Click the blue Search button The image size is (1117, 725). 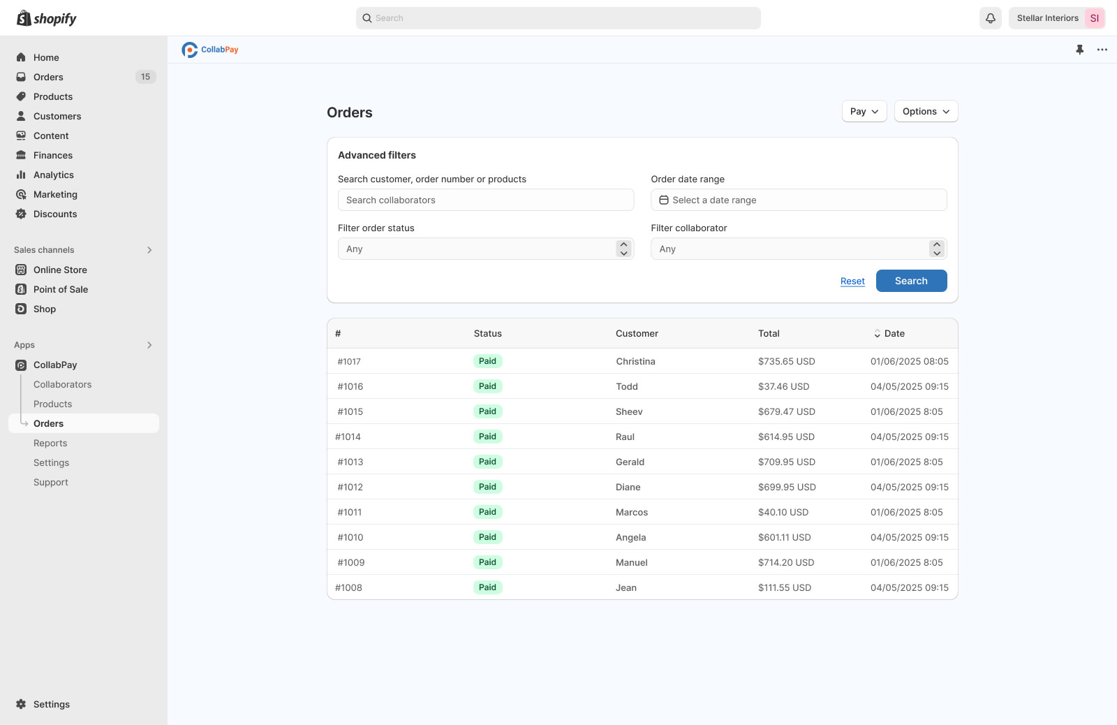point(911,281)
